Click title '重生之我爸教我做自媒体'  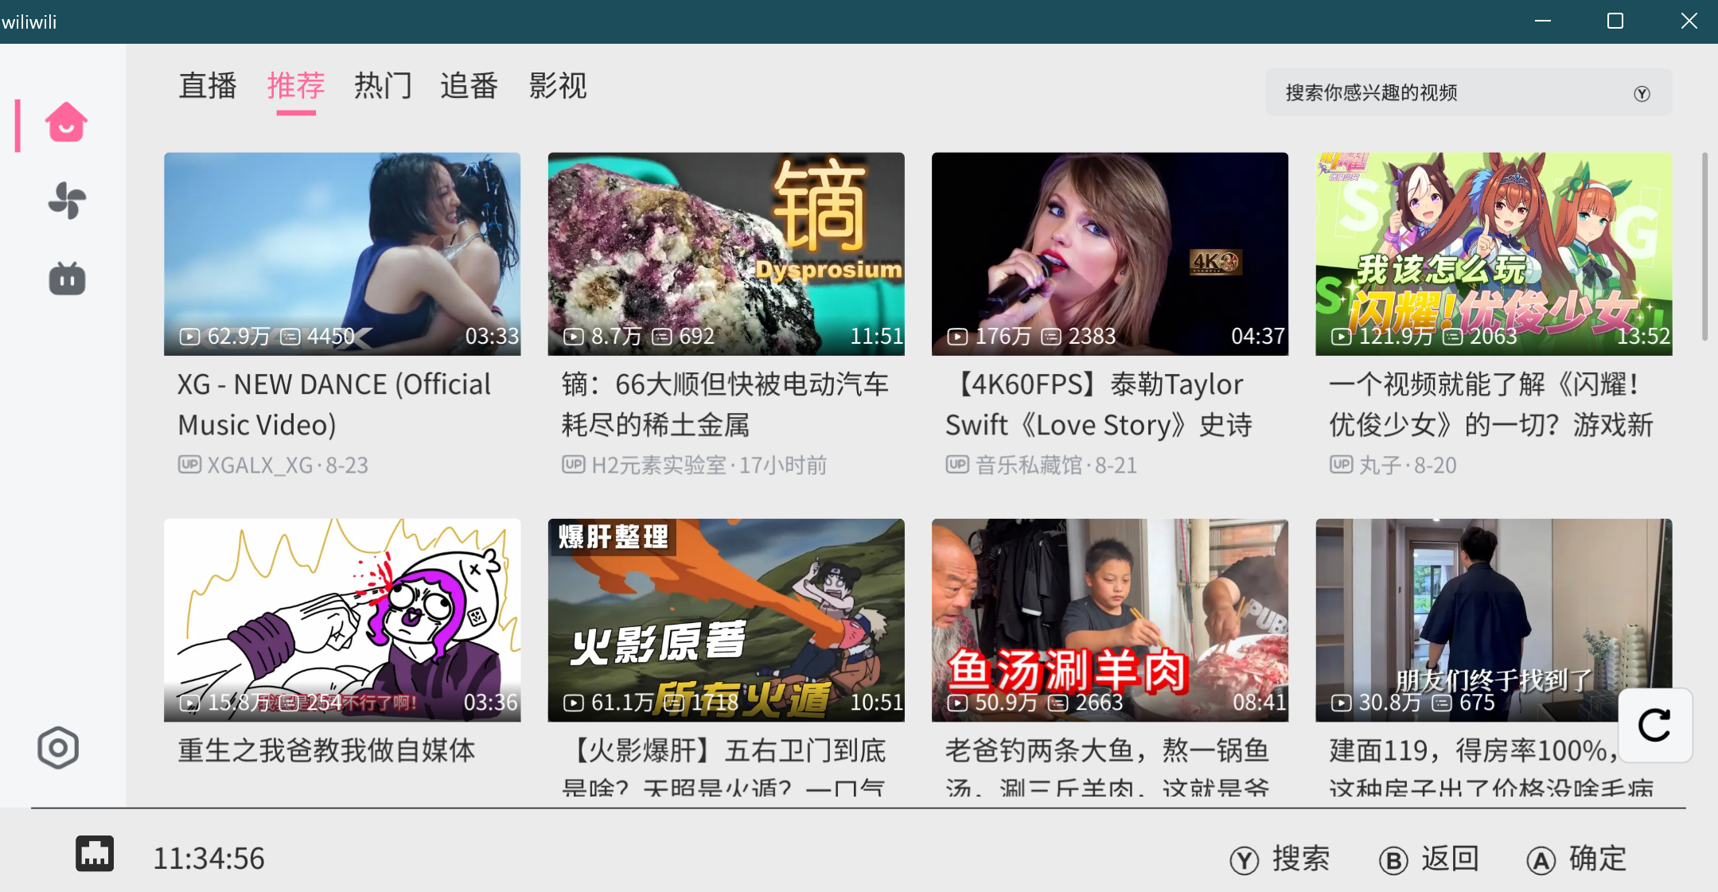coord(326,750)
